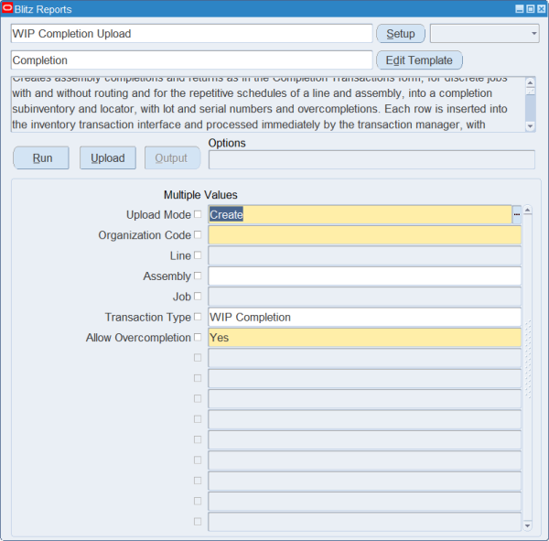Enable multiple values for Organization Code

point(198,234)
